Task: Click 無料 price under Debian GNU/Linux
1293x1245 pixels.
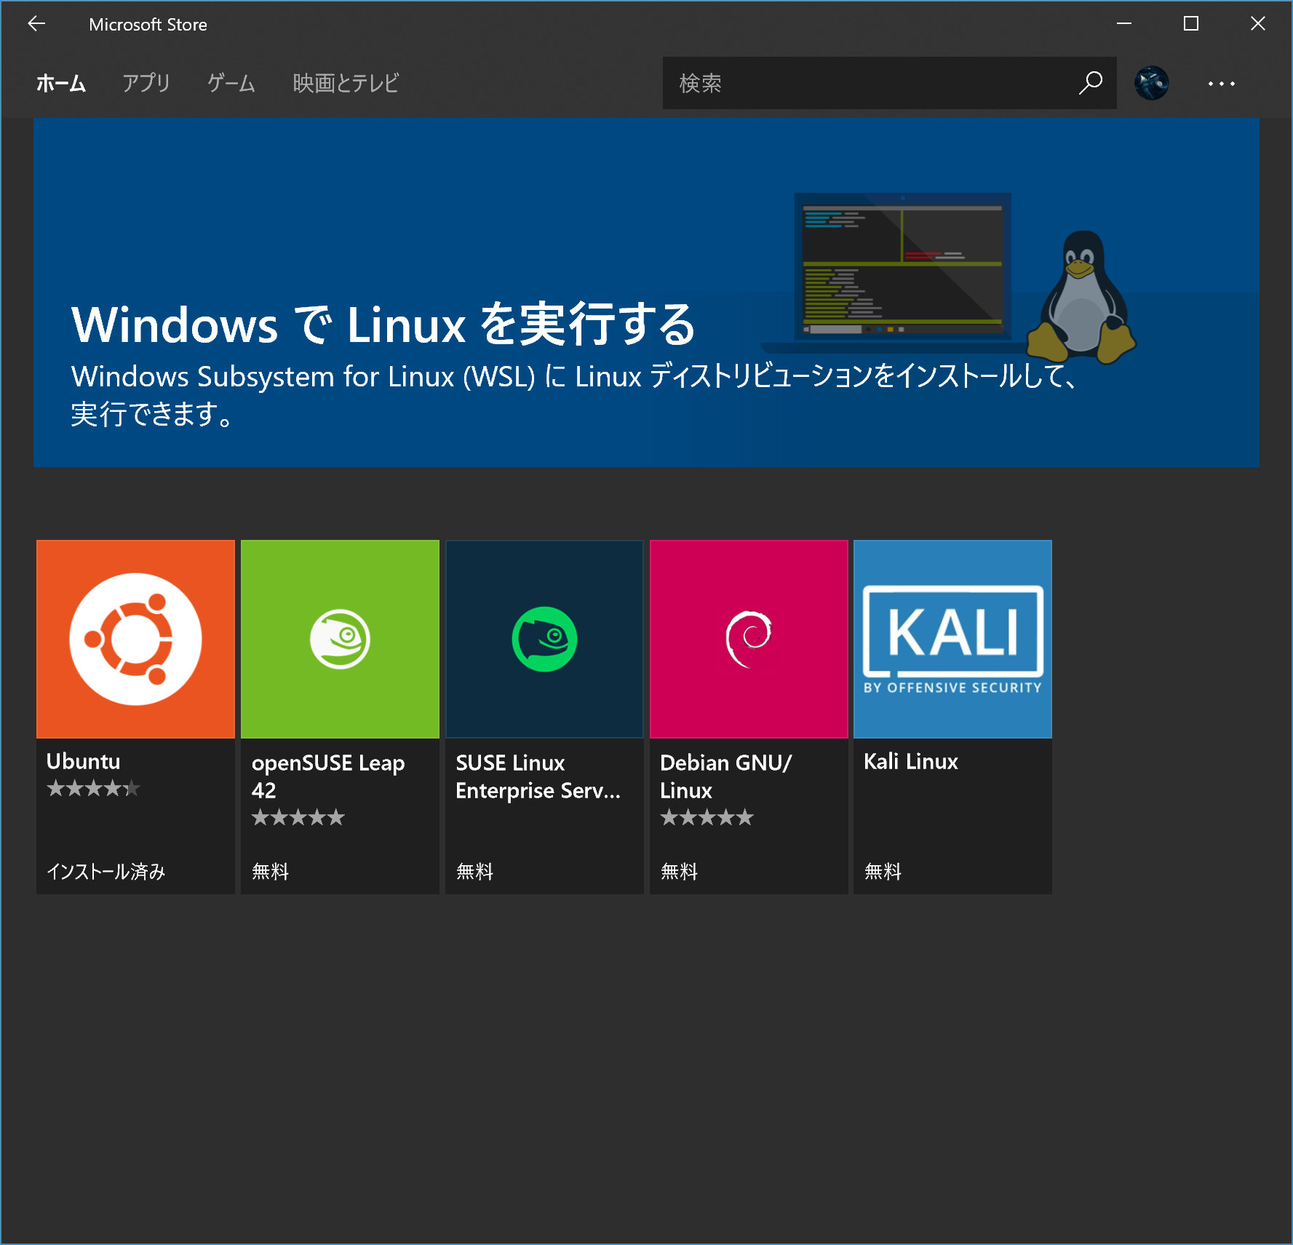Action: point(680,872)
